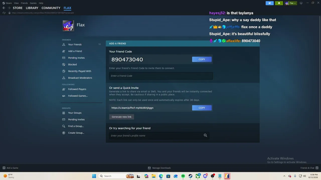The width and height of the screenshot is (321, 180).
Task: Generate a new invite link
Action: click(x=122, y=117)
